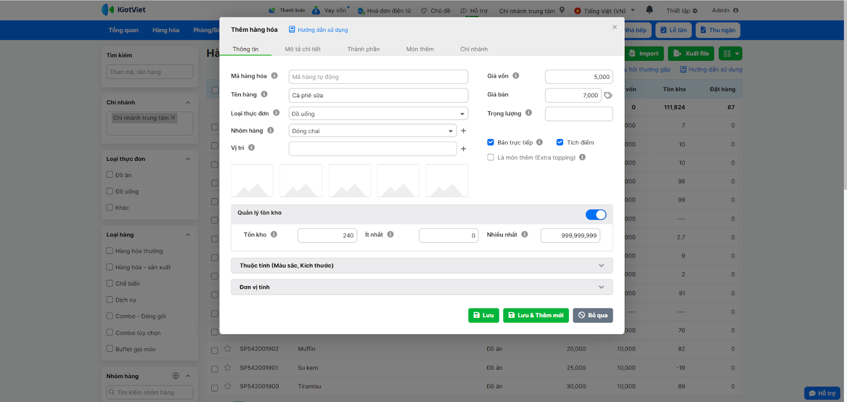
Task: Check Buffet gọi món filter
Action: (110, 349)
